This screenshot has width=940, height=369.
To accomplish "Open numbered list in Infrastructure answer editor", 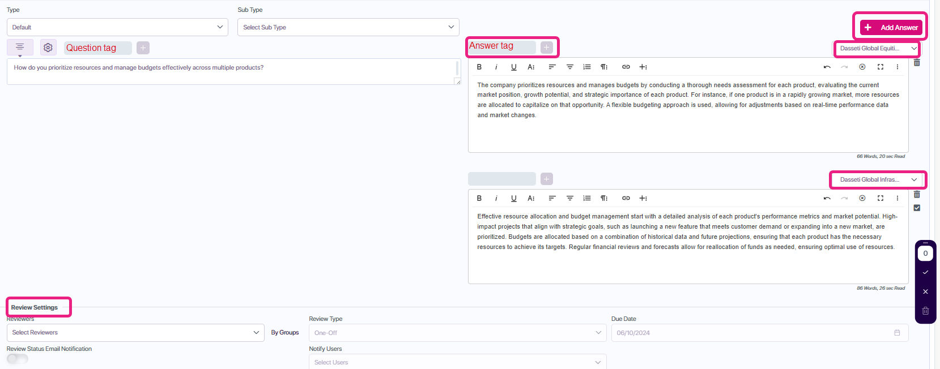I will pyautogui.click(x=587, y=198).
